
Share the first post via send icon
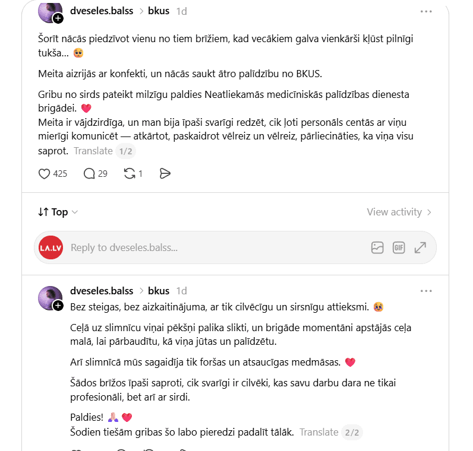(165, 174)
